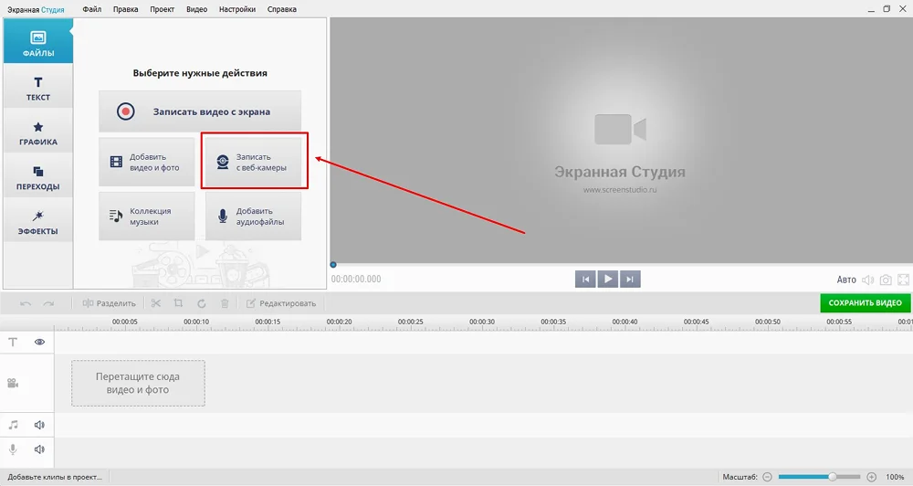Take a snapshot with the camera icon
This screenshot has height=486, width=913.
click(886, 280)
